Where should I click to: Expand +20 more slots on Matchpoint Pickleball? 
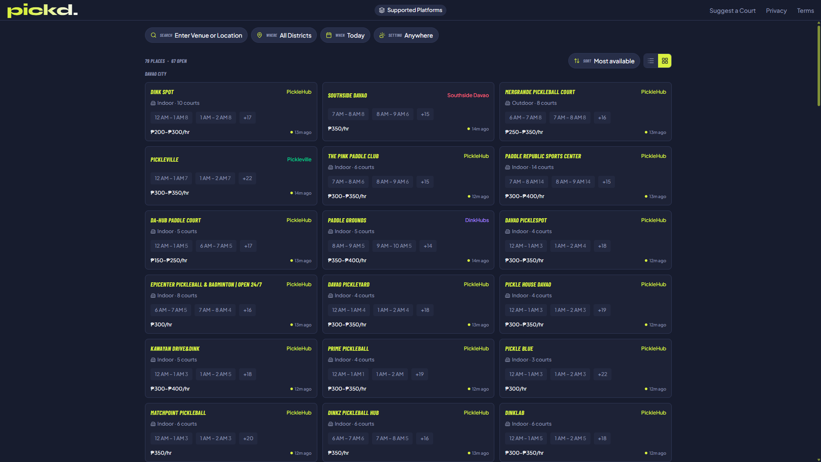(x=248, y=438)
